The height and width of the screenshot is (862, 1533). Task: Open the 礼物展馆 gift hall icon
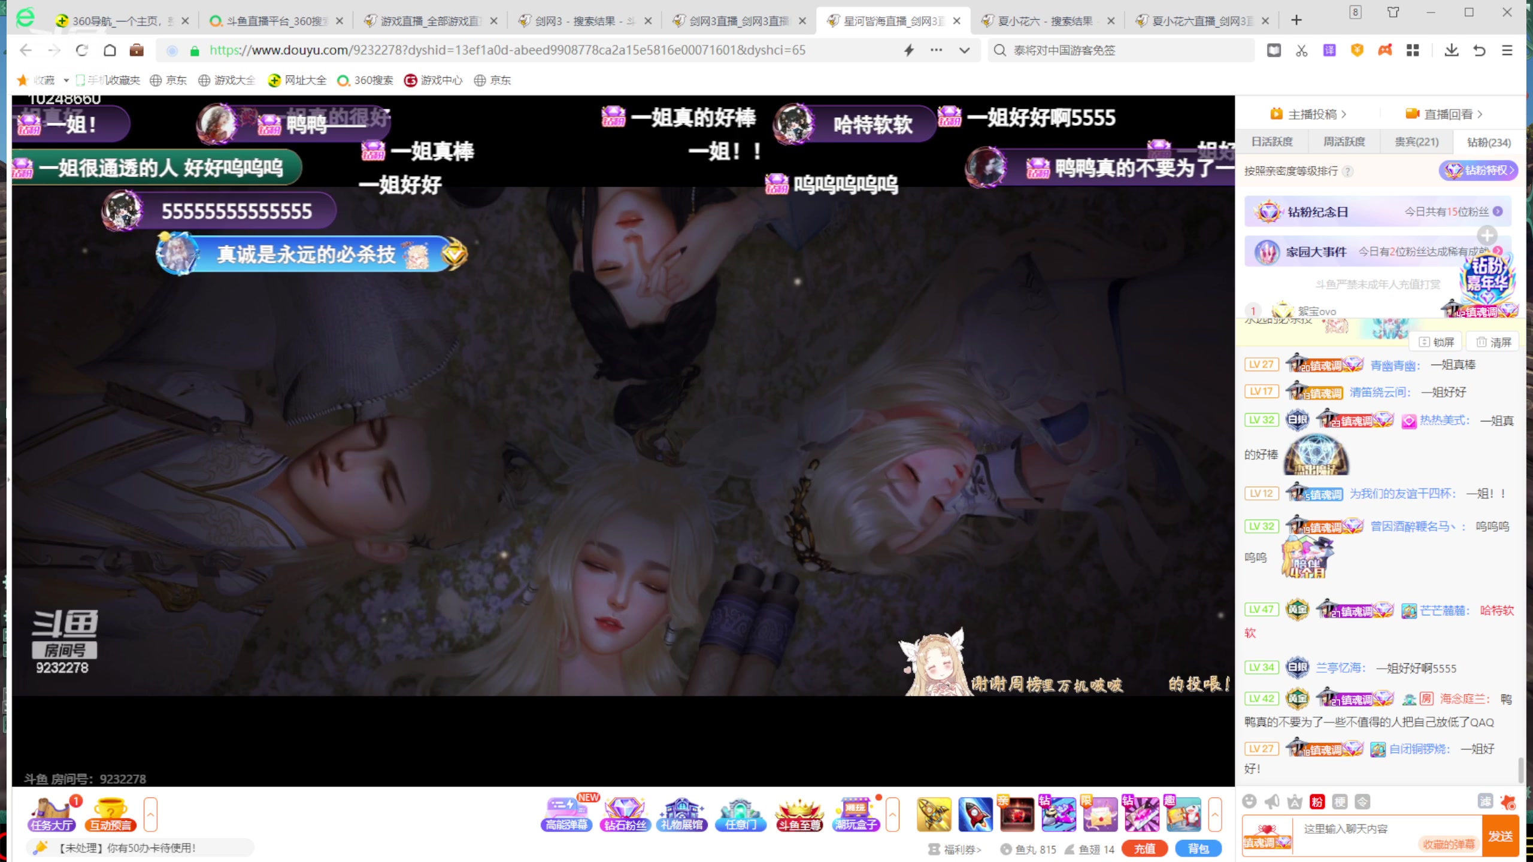coord(682,815)
